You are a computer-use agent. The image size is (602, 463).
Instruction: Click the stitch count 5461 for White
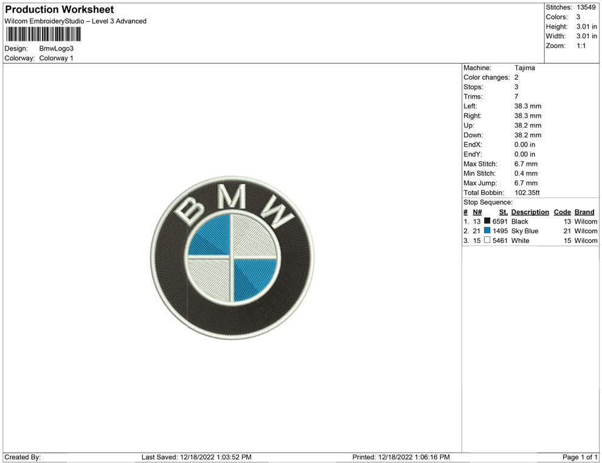tap(500, 241)
